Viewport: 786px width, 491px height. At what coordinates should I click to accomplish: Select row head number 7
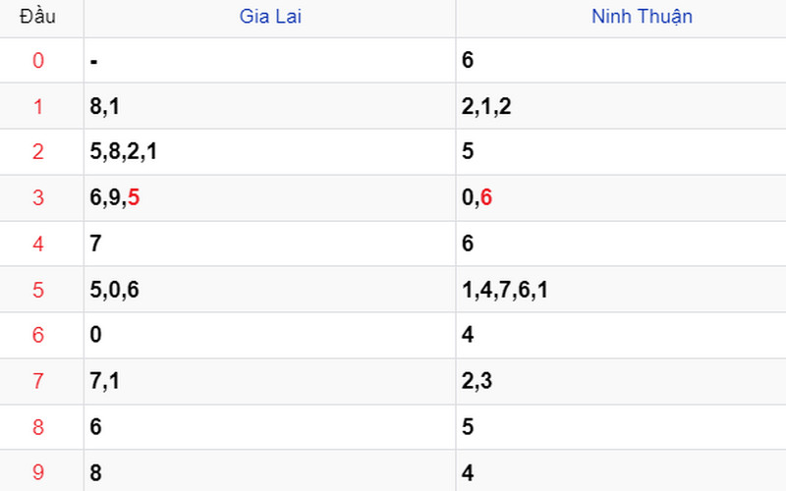point(38,381)
